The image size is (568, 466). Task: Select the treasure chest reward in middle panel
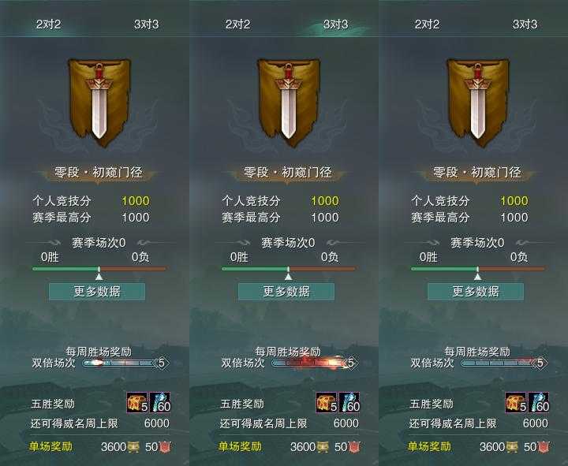pos(327,402)
